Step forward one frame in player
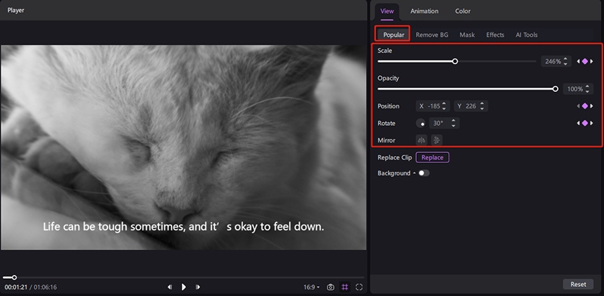Image resolution: width=604 pixels, height=296 pixels. [x=198, y=287]
